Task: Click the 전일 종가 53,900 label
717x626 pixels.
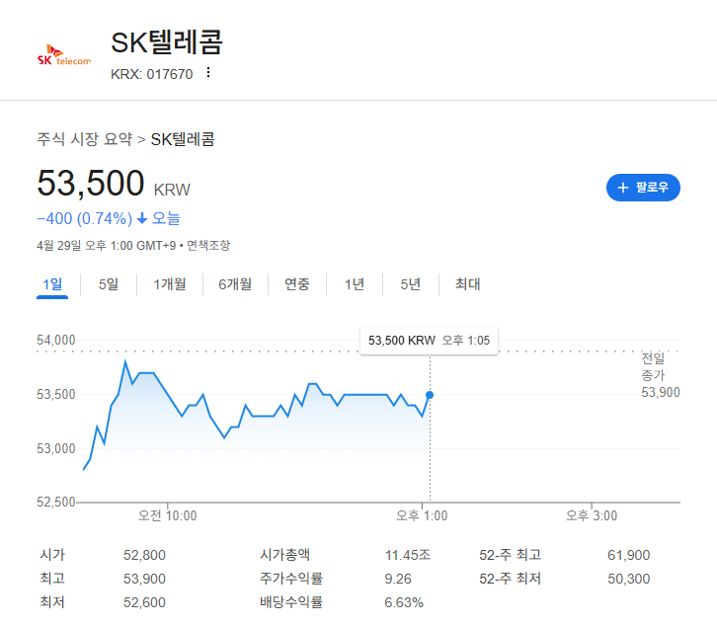Action: pyautogui.click(x=661, y=375)
